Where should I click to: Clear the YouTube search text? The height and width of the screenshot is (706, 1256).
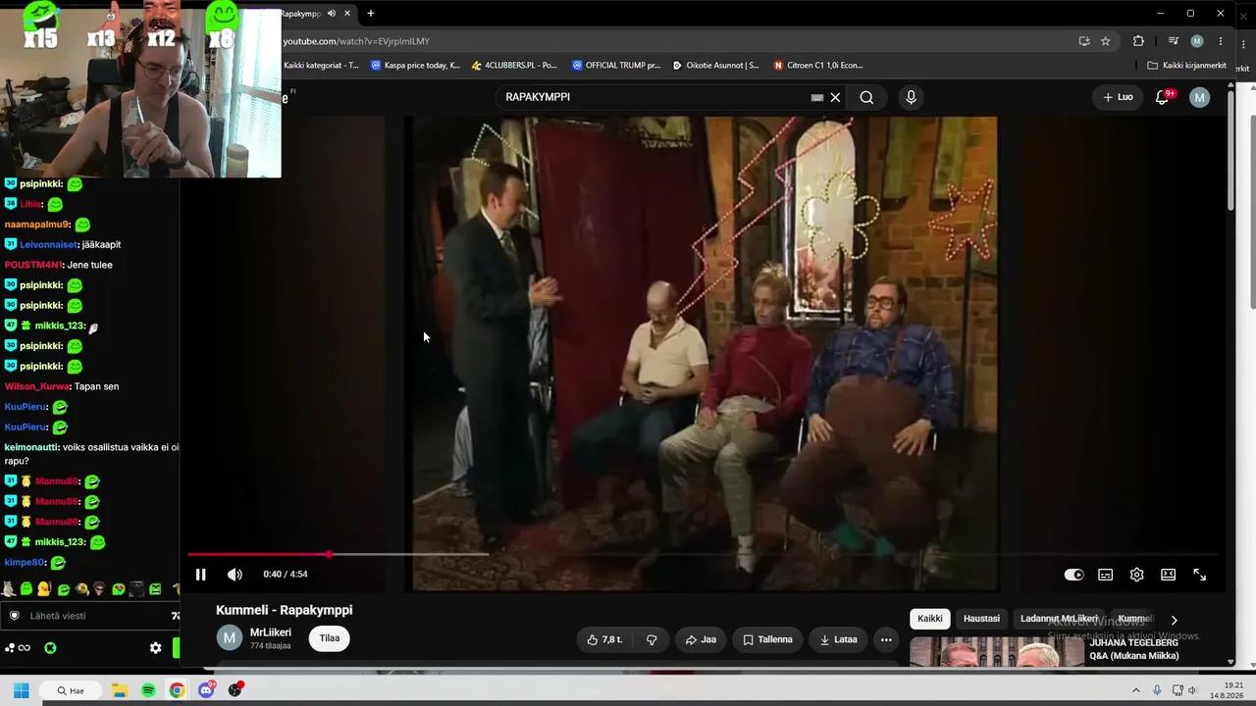836,97
